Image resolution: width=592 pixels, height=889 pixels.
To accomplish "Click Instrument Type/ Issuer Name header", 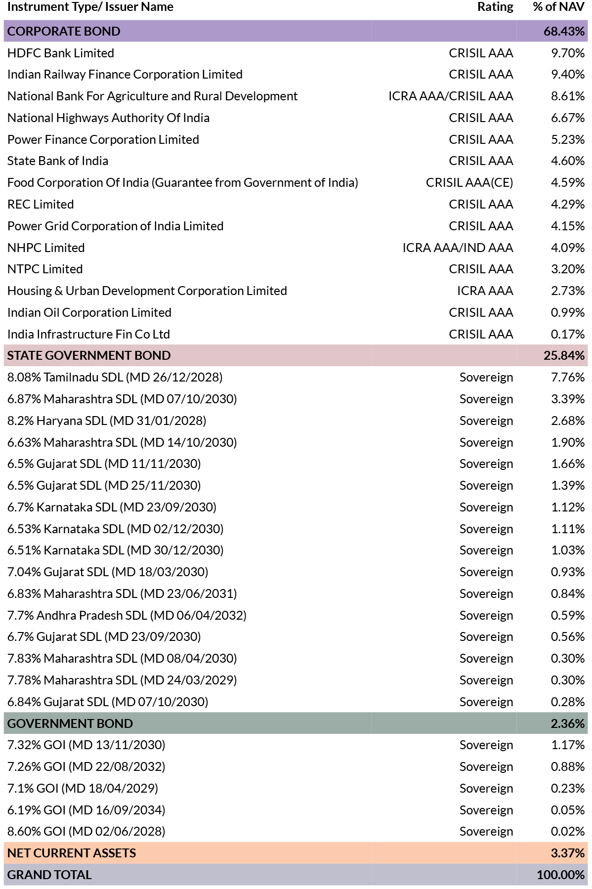I will (x=90, y=7).
